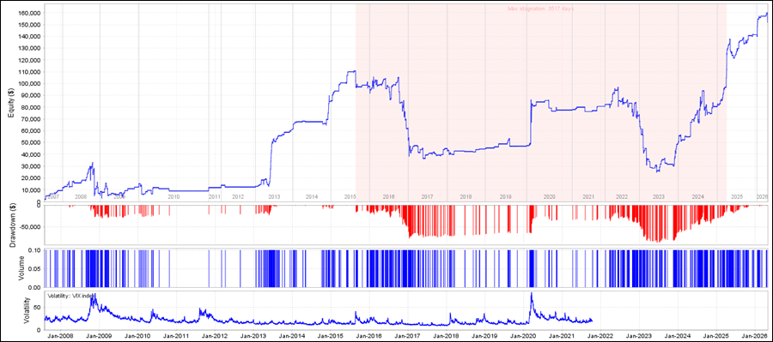
Task: Click the 2023 year marker in equity chart
Action: click(x=659, y=196)
